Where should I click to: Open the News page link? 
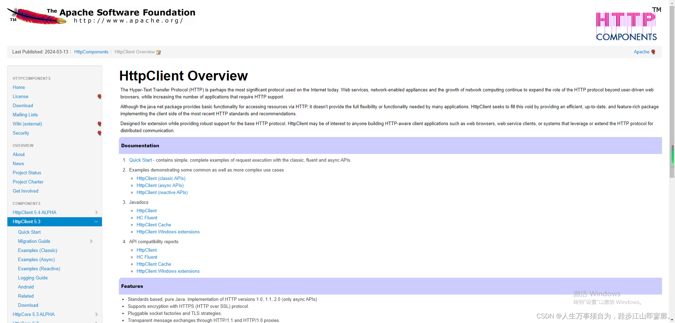(18, 164)
